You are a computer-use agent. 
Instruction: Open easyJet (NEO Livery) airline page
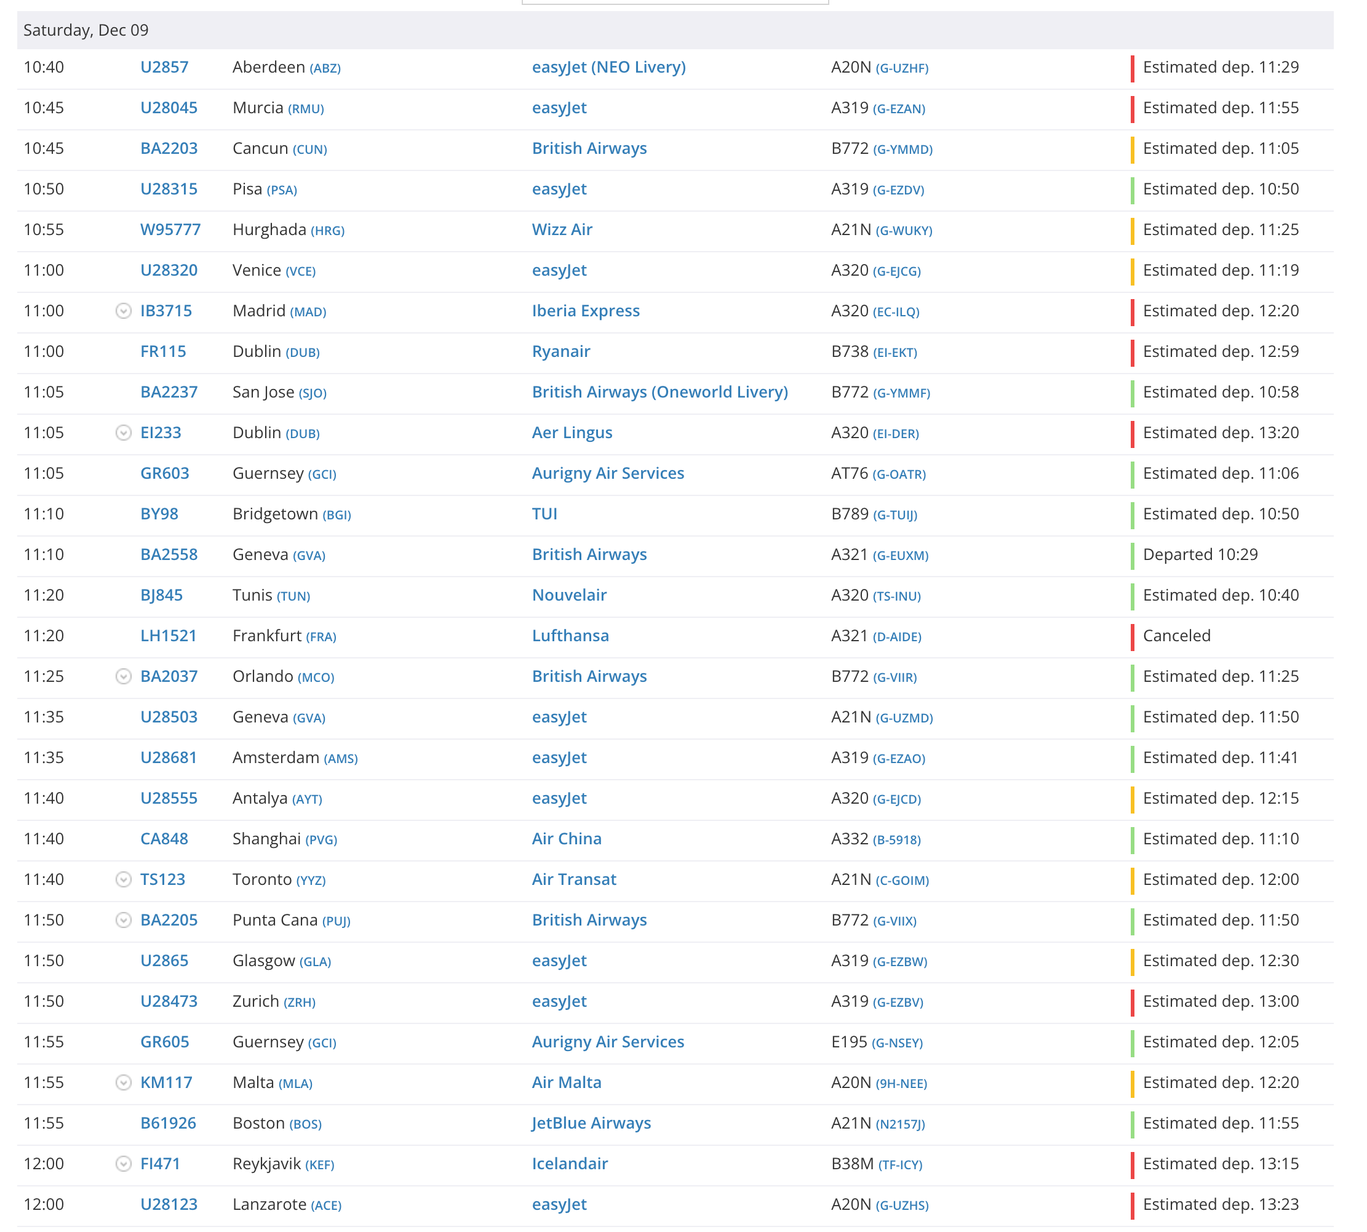point(608,67)
